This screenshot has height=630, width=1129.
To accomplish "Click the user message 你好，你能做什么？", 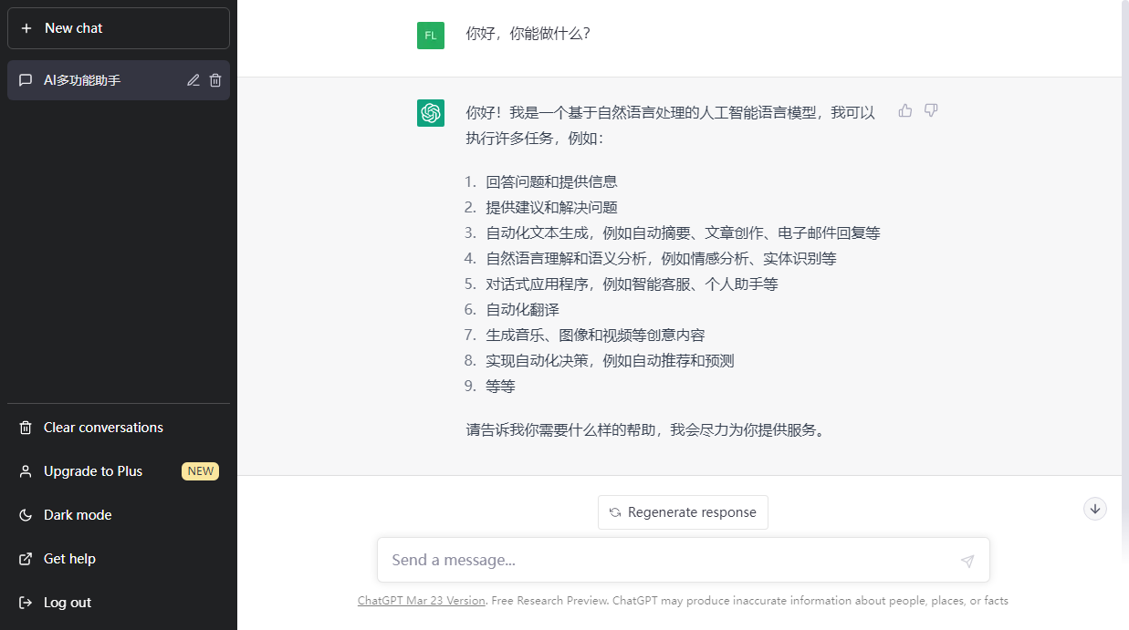I will 528,34.
